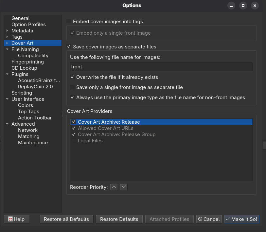Click the Help button lifebuoy icon

click(10, 219)
